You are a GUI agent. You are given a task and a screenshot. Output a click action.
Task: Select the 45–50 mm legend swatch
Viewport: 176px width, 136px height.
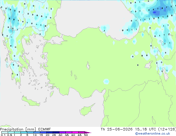[82, 132]
